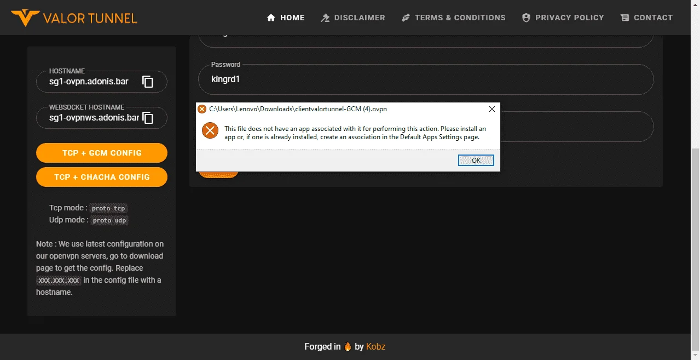700x360 pixels.
Task: Open the CONTACT page
Action: (646, 18)
